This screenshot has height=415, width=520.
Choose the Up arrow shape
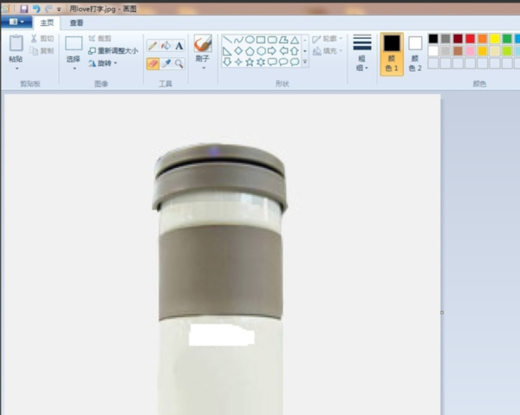pos(295,51)
